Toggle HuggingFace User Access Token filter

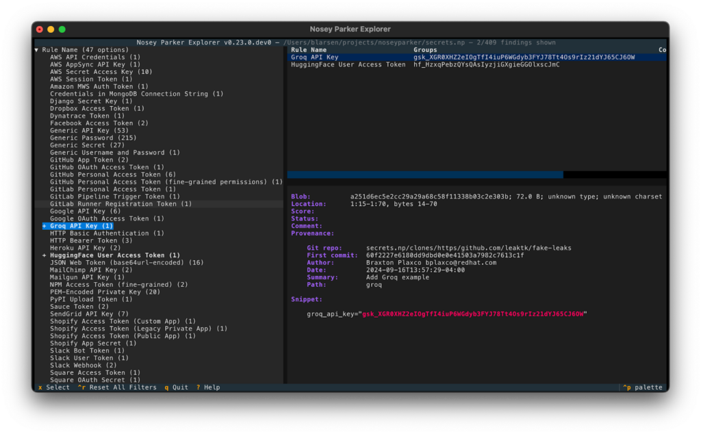[x=111, y=255]
